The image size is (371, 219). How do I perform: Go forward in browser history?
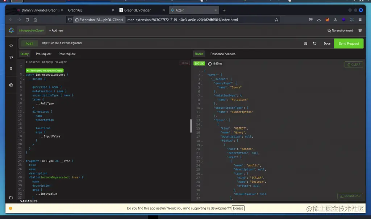coord(19,20)
